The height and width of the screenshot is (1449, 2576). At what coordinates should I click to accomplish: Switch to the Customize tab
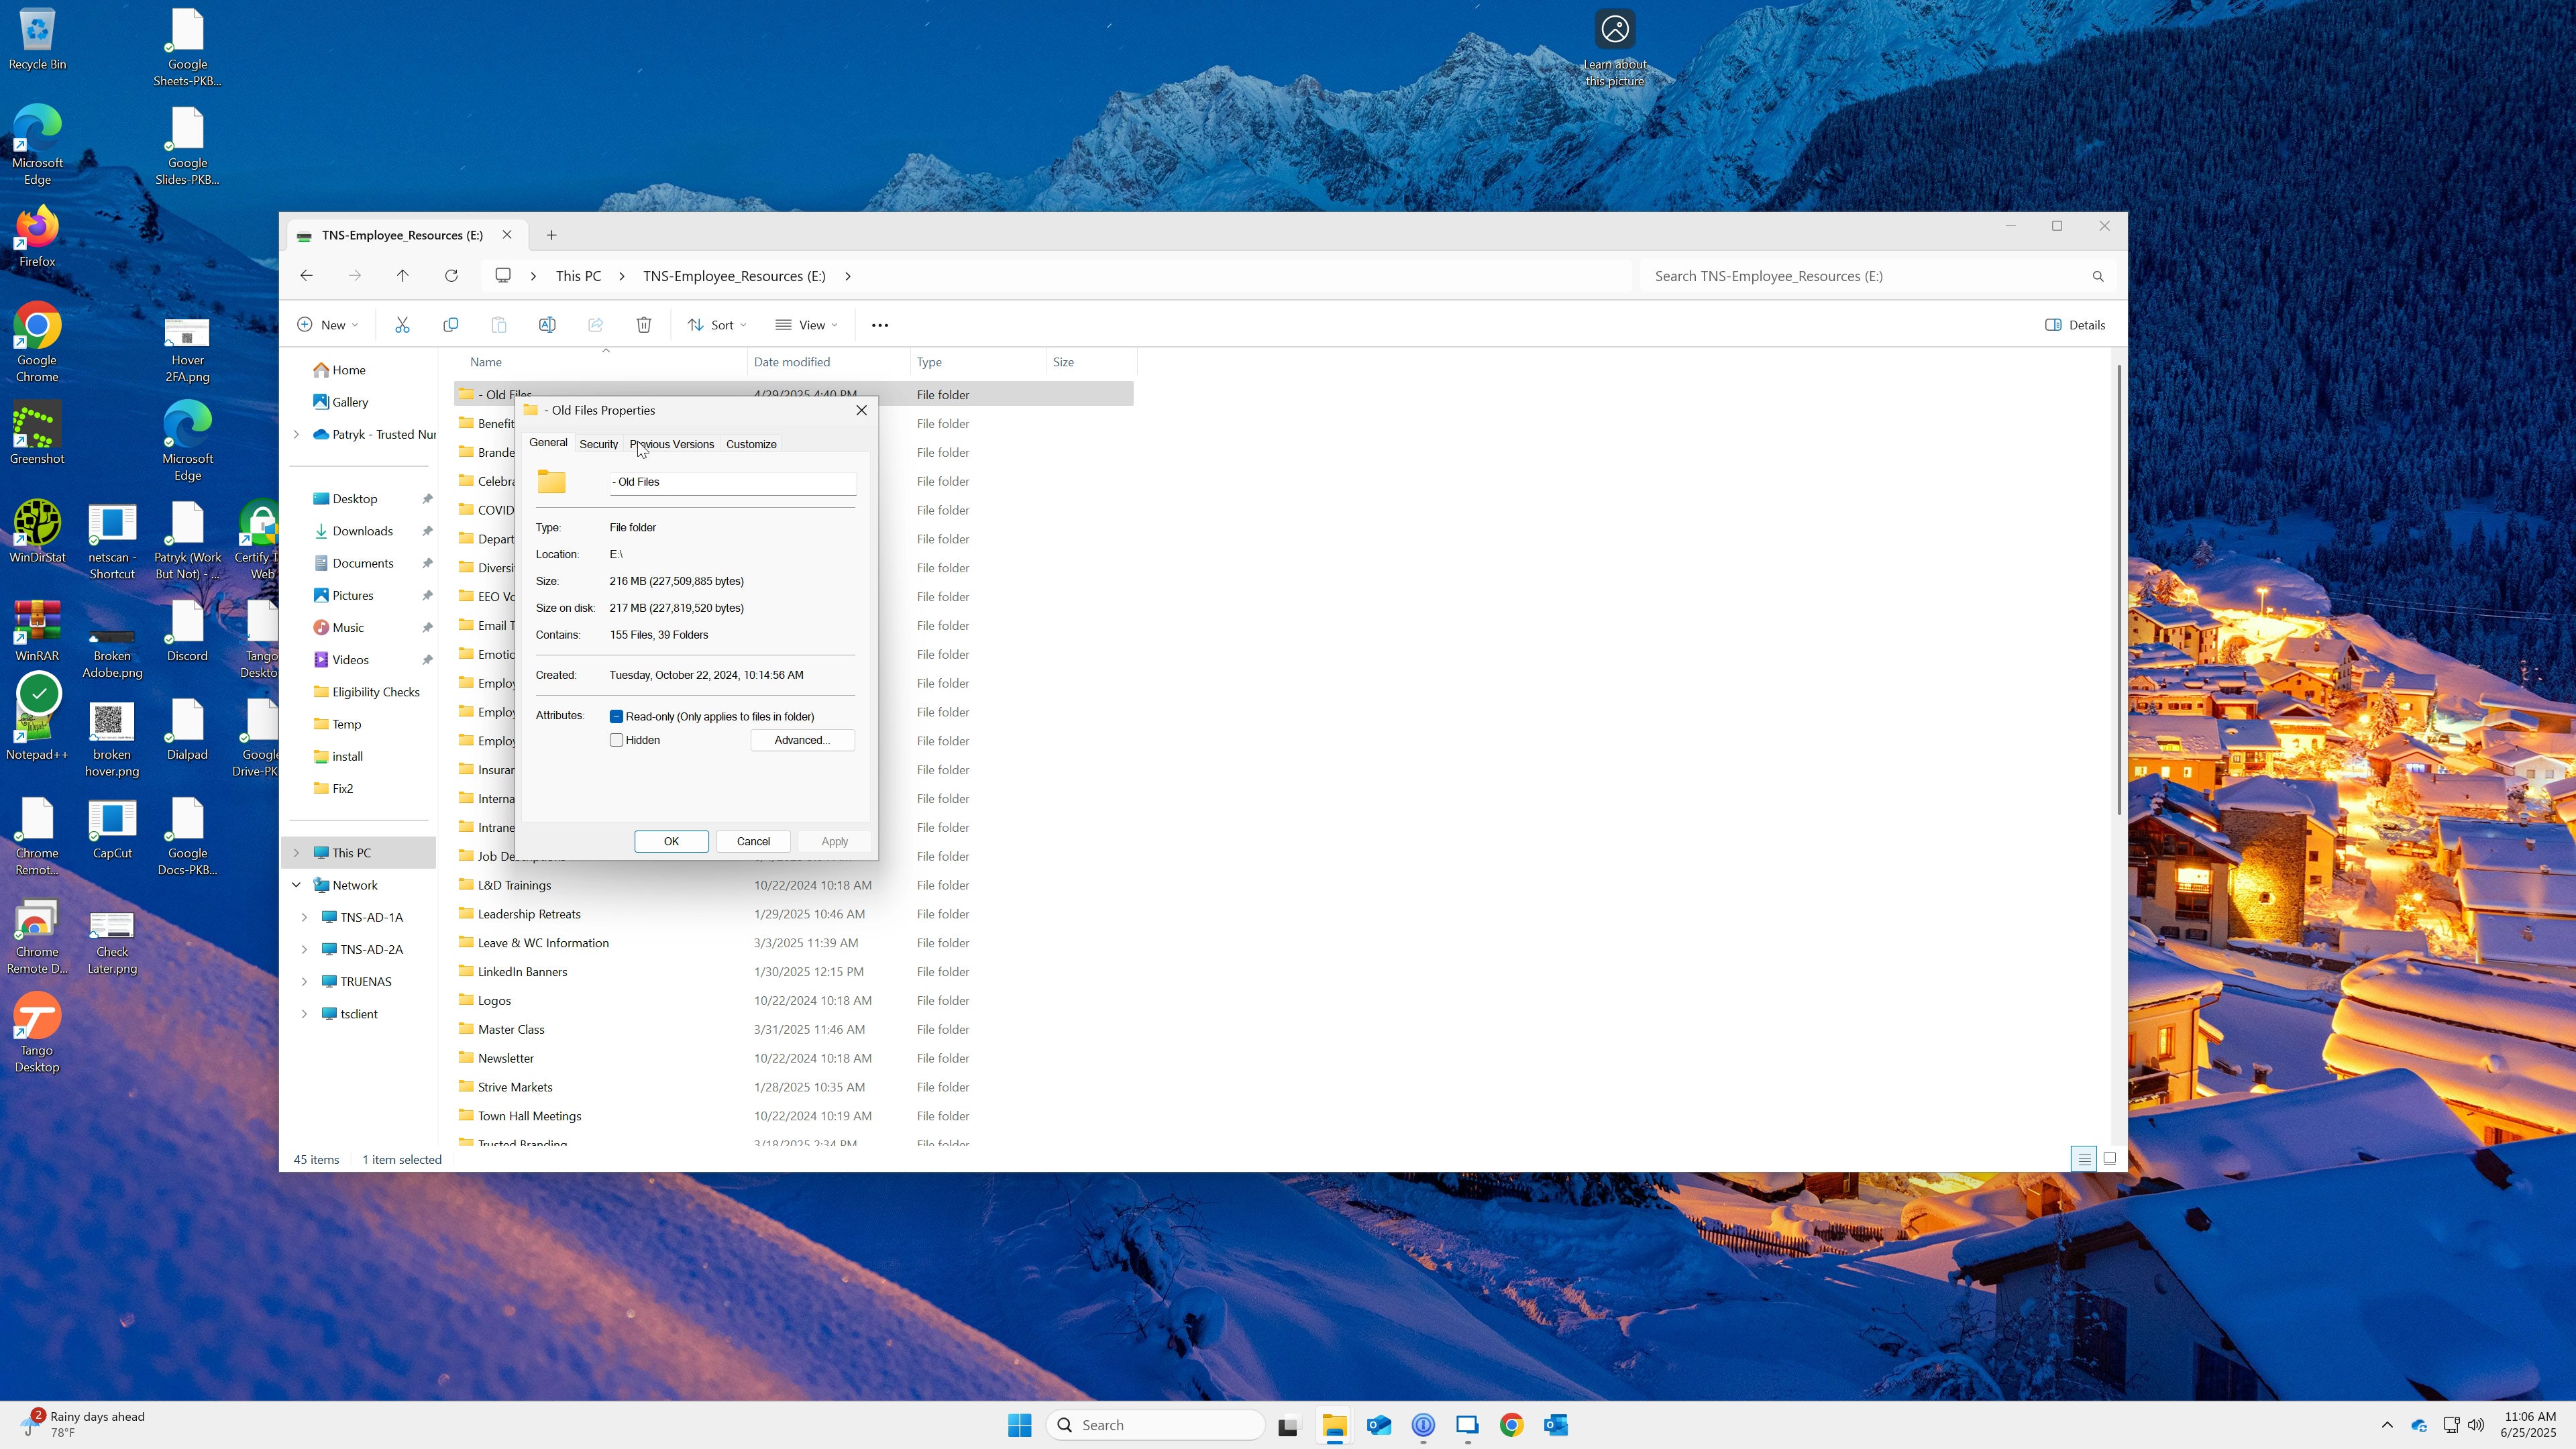click(x=751, y=444)
